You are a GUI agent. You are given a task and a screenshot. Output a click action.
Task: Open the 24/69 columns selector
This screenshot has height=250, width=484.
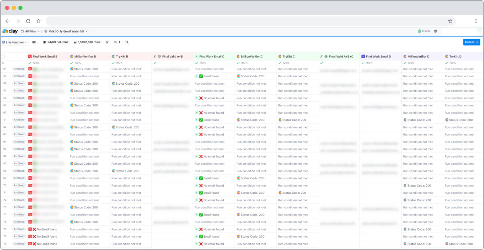(x=56, y=42)
